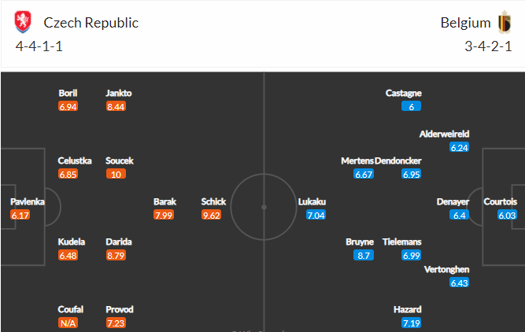Open the Czech Republic team name link
Screen dimensions: 525x332
(91, 23)
